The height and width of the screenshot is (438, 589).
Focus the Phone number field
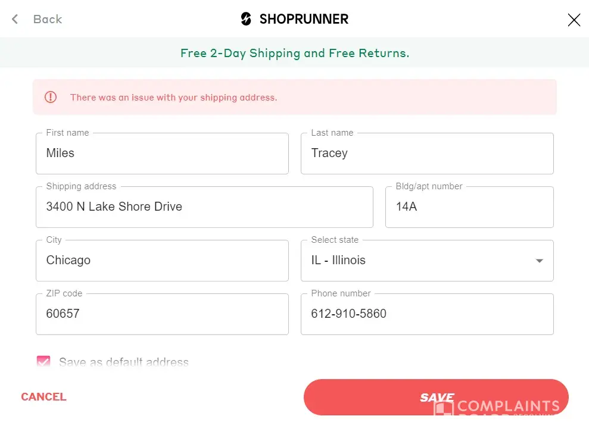point(426,314)
